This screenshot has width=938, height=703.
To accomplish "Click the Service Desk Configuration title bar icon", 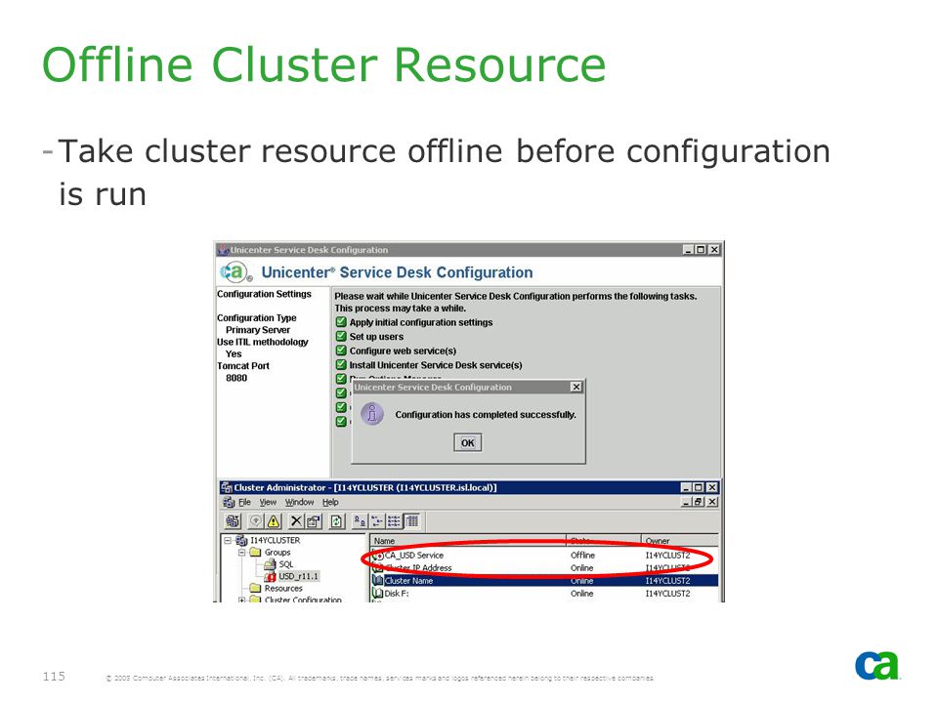I will click(x=223, y=249).
